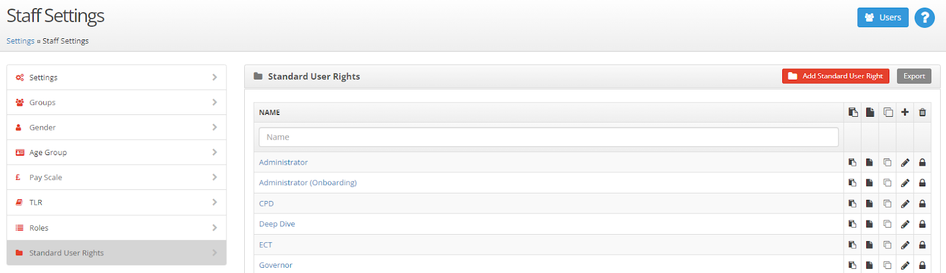The height and width of the screenshot is (273, 946).
Task: Focus the Name filter input field
Action: pos(548,137)
